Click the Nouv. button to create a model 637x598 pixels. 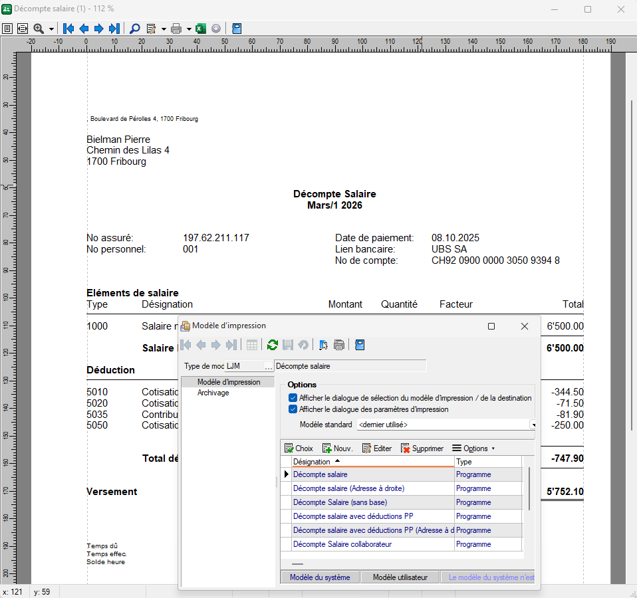click(x=337, y=448)
